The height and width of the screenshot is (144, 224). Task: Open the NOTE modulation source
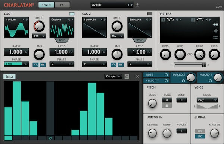156,75
